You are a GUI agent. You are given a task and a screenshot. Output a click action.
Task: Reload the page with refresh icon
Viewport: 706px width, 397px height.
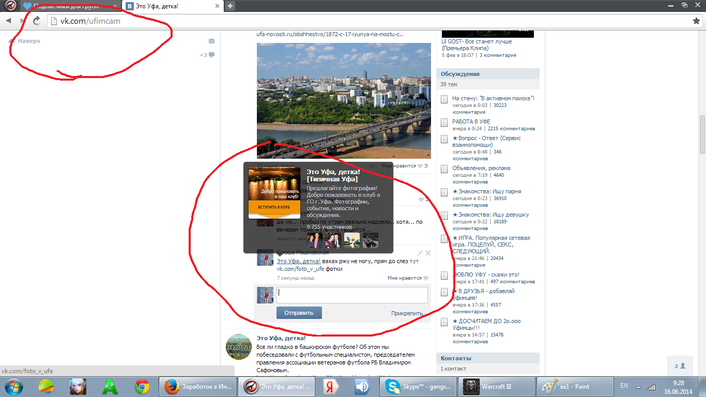coord(37,21)
